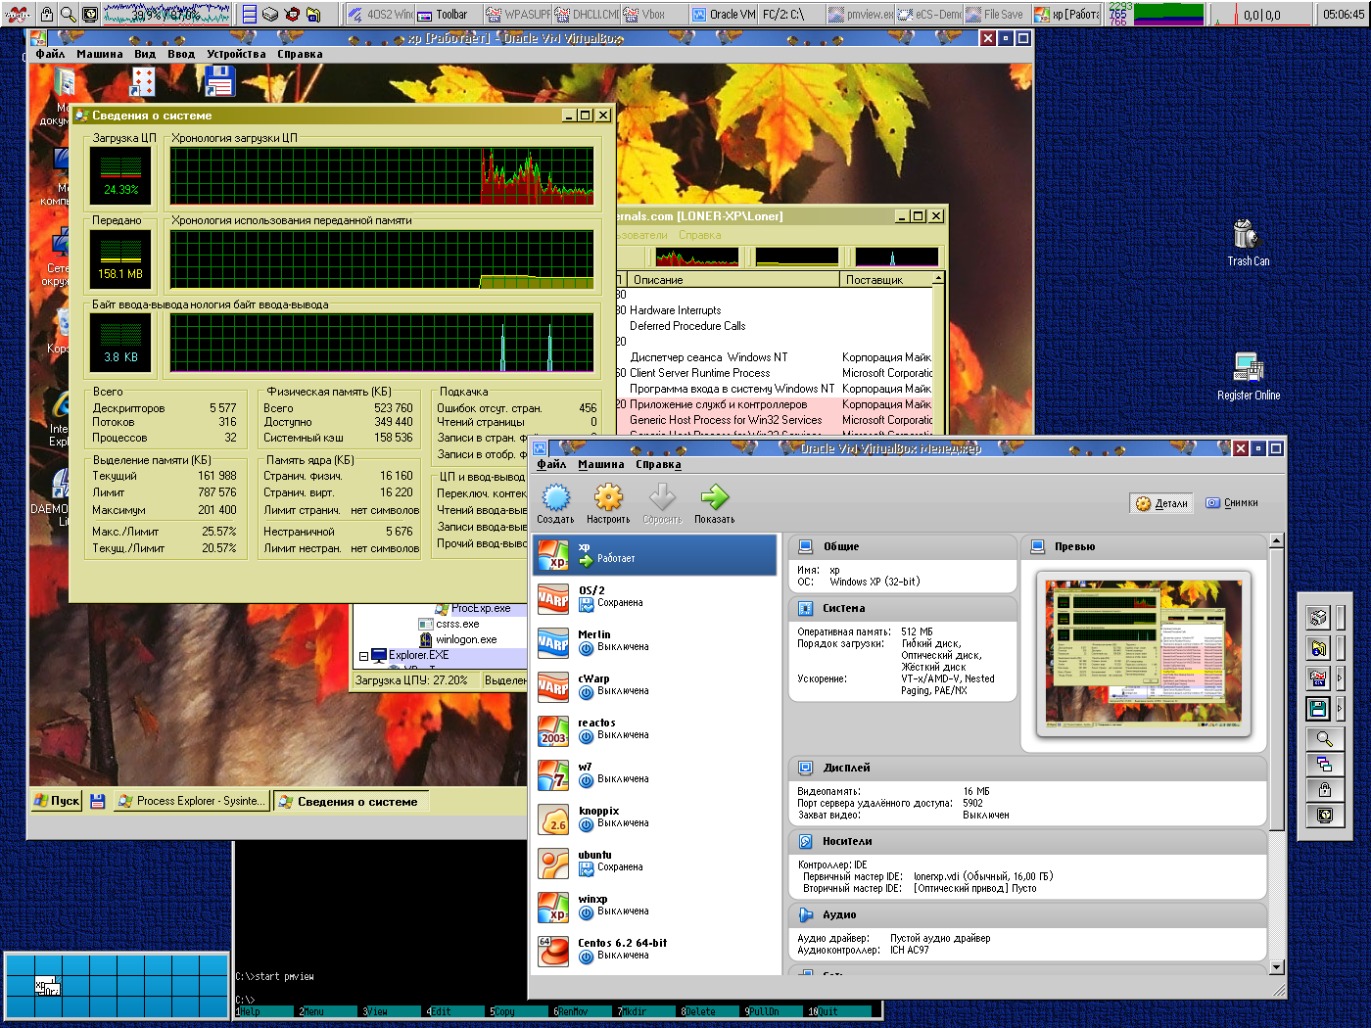Open Файл menu in VirtualBox Manager
The image size is (1371, 1028).
point(551,464)
